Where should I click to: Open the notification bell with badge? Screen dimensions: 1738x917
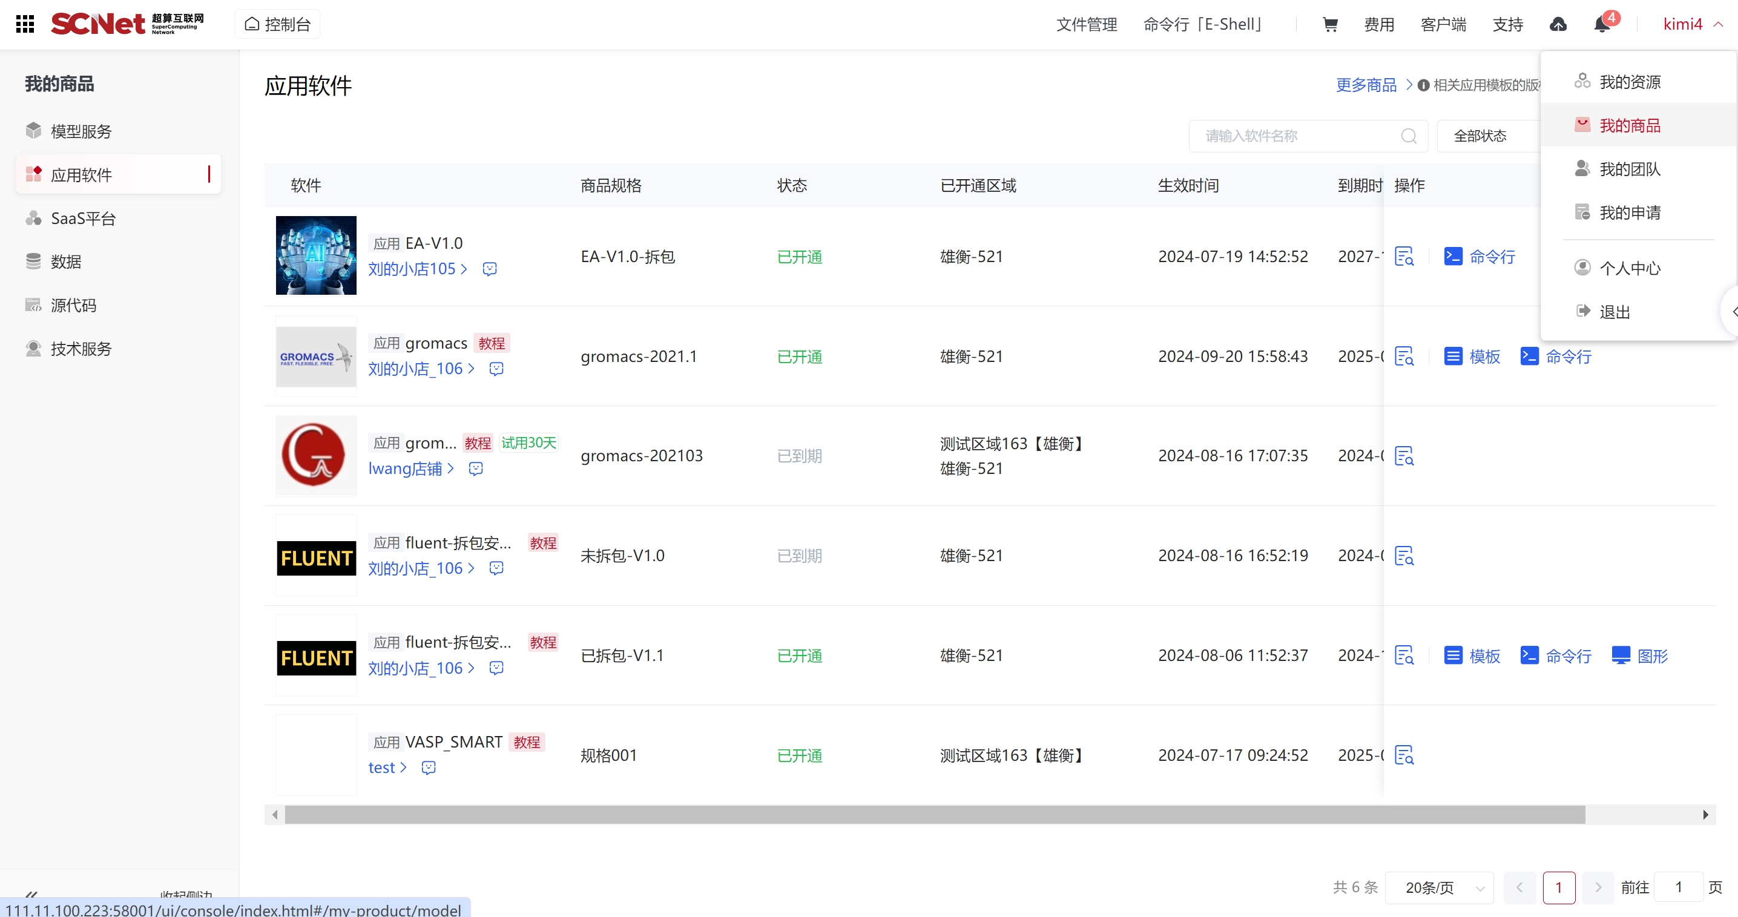tap(1602, 24)
